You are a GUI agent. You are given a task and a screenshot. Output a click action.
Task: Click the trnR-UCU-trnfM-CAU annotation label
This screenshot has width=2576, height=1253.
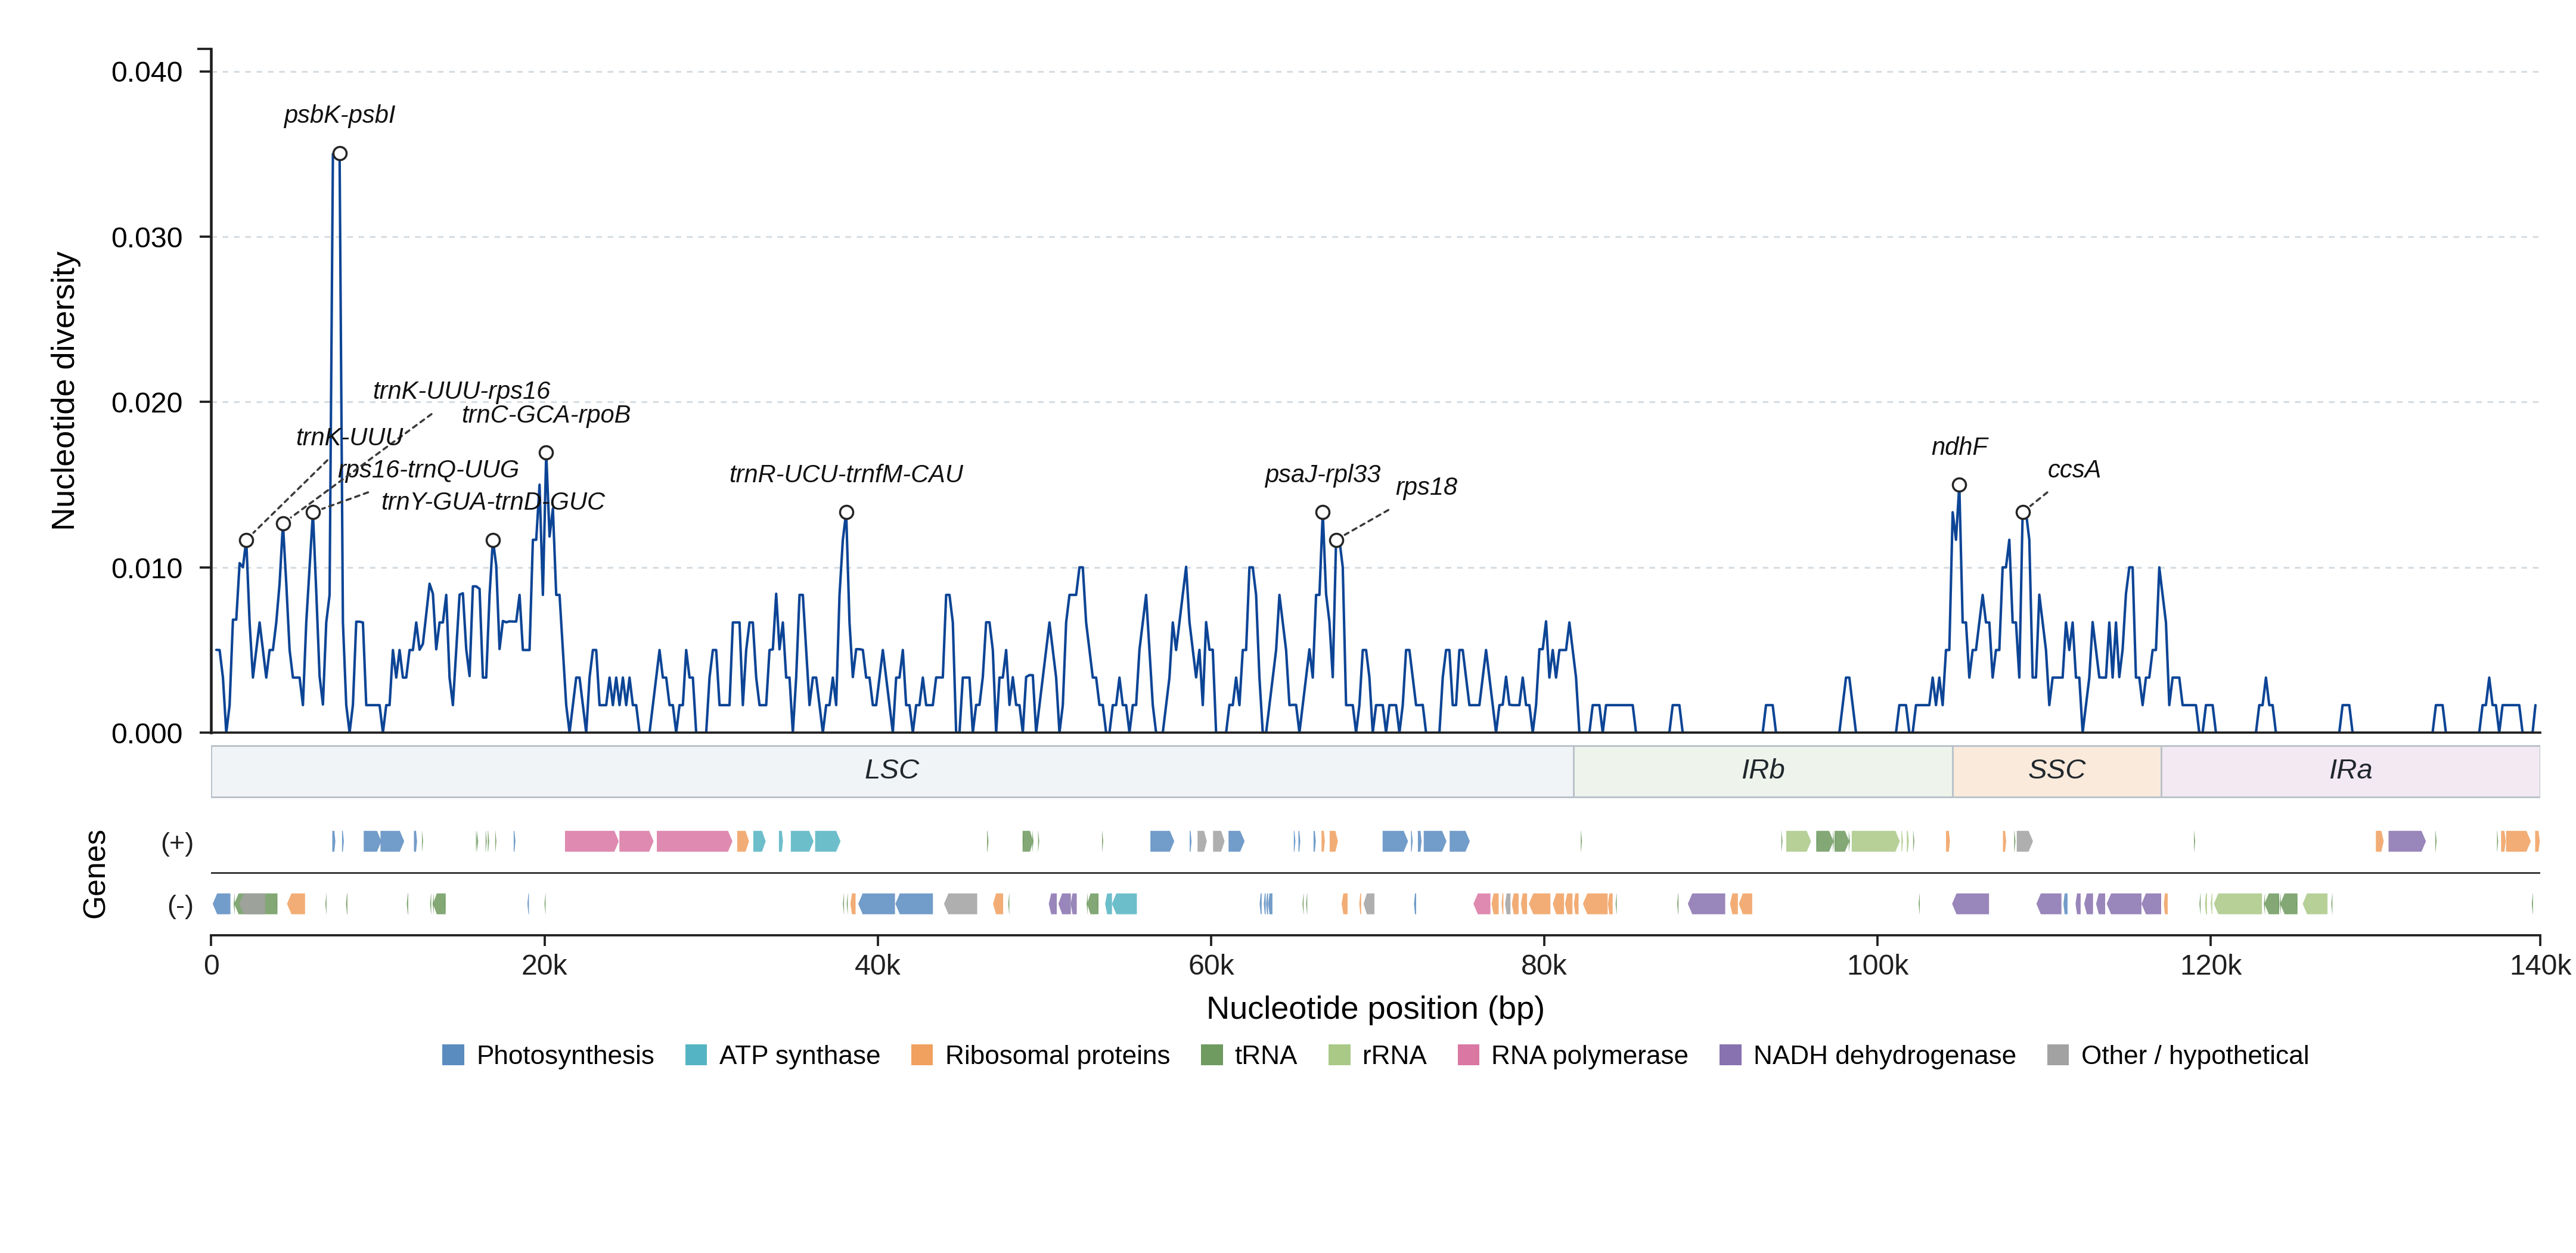pyautogui.click(x=846, y=474)
